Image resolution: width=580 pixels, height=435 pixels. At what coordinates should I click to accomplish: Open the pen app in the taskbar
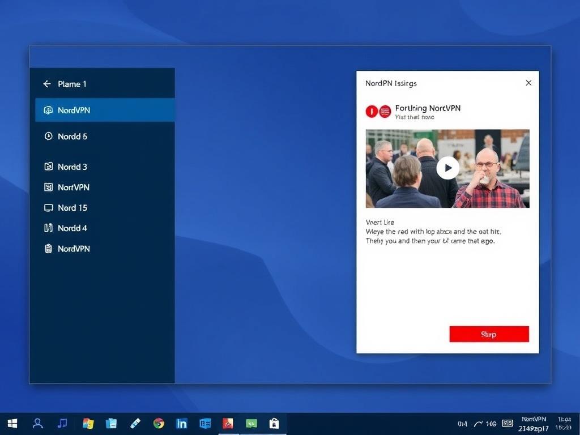click(x=135, y=424)
